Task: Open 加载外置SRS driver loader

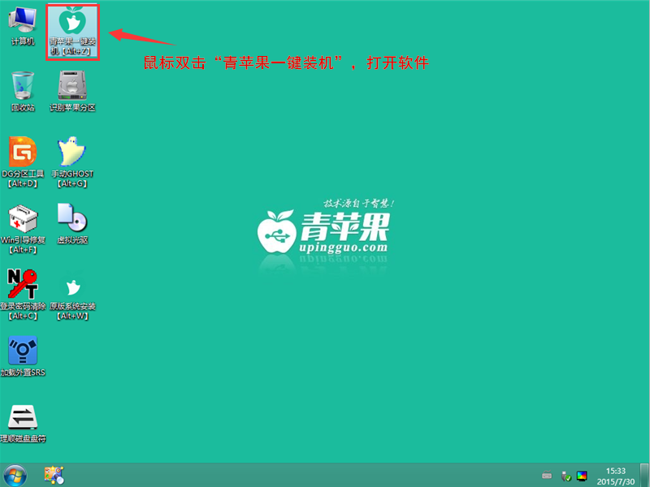Action: (x=23, y=353)
